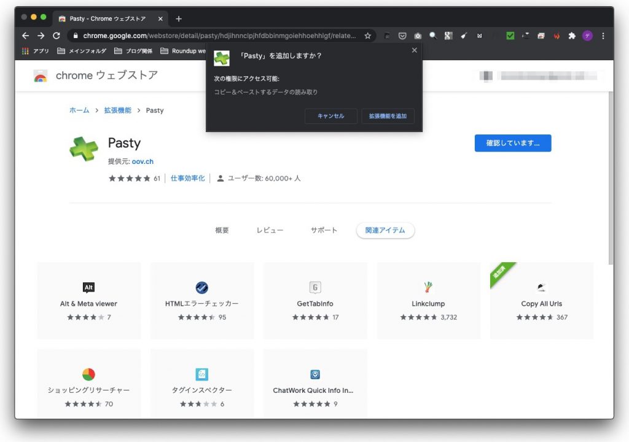629x442 pixels.
Task: Switch to the レビュー tab
Action: click(x=270, y=230)
